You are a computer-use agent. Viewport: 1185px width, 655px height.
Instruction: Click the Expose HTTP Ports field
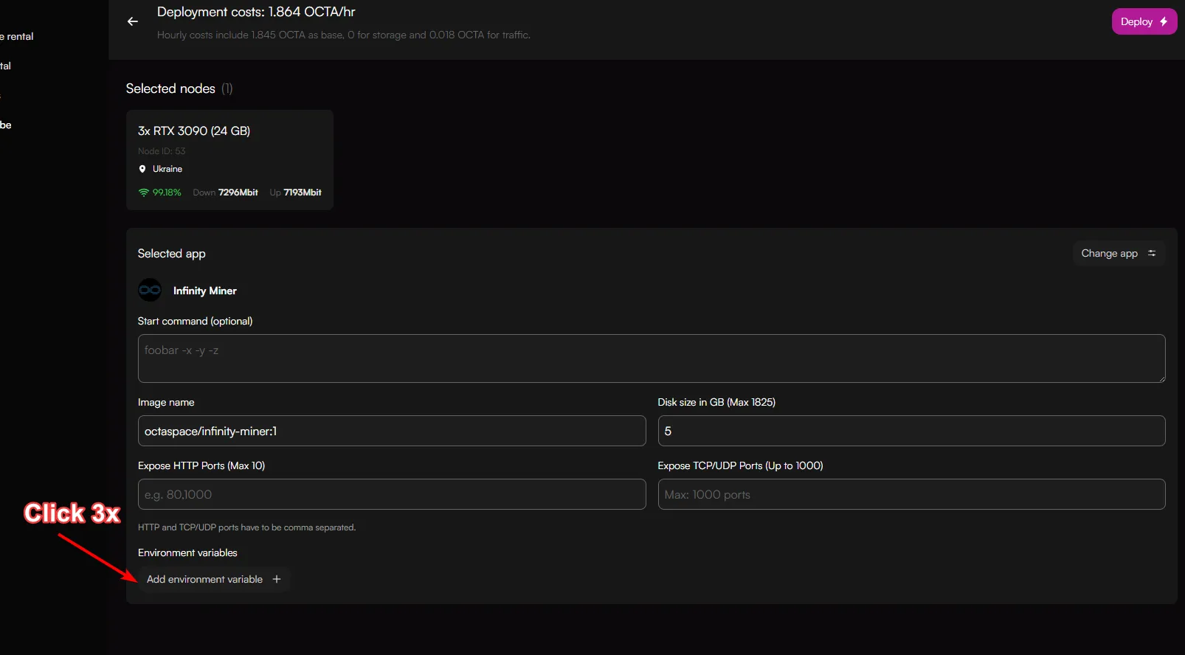point(392,494)
